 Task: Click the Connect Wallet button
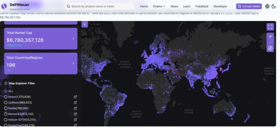coord(249,6)
